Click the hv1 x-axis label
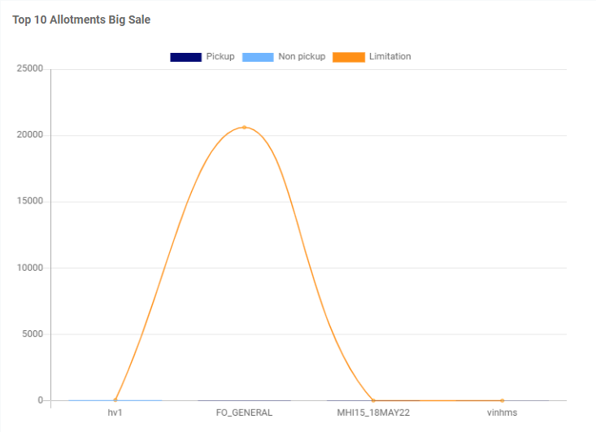The height and width of the screenshot is (432, 596). 115,412
